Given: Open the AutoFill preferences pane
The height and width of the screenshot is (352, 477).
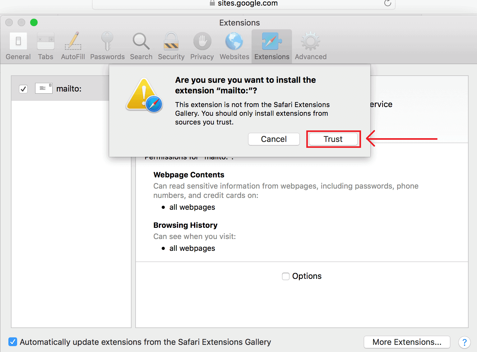Looking at the screenshot, I should (x=73, y=46).
